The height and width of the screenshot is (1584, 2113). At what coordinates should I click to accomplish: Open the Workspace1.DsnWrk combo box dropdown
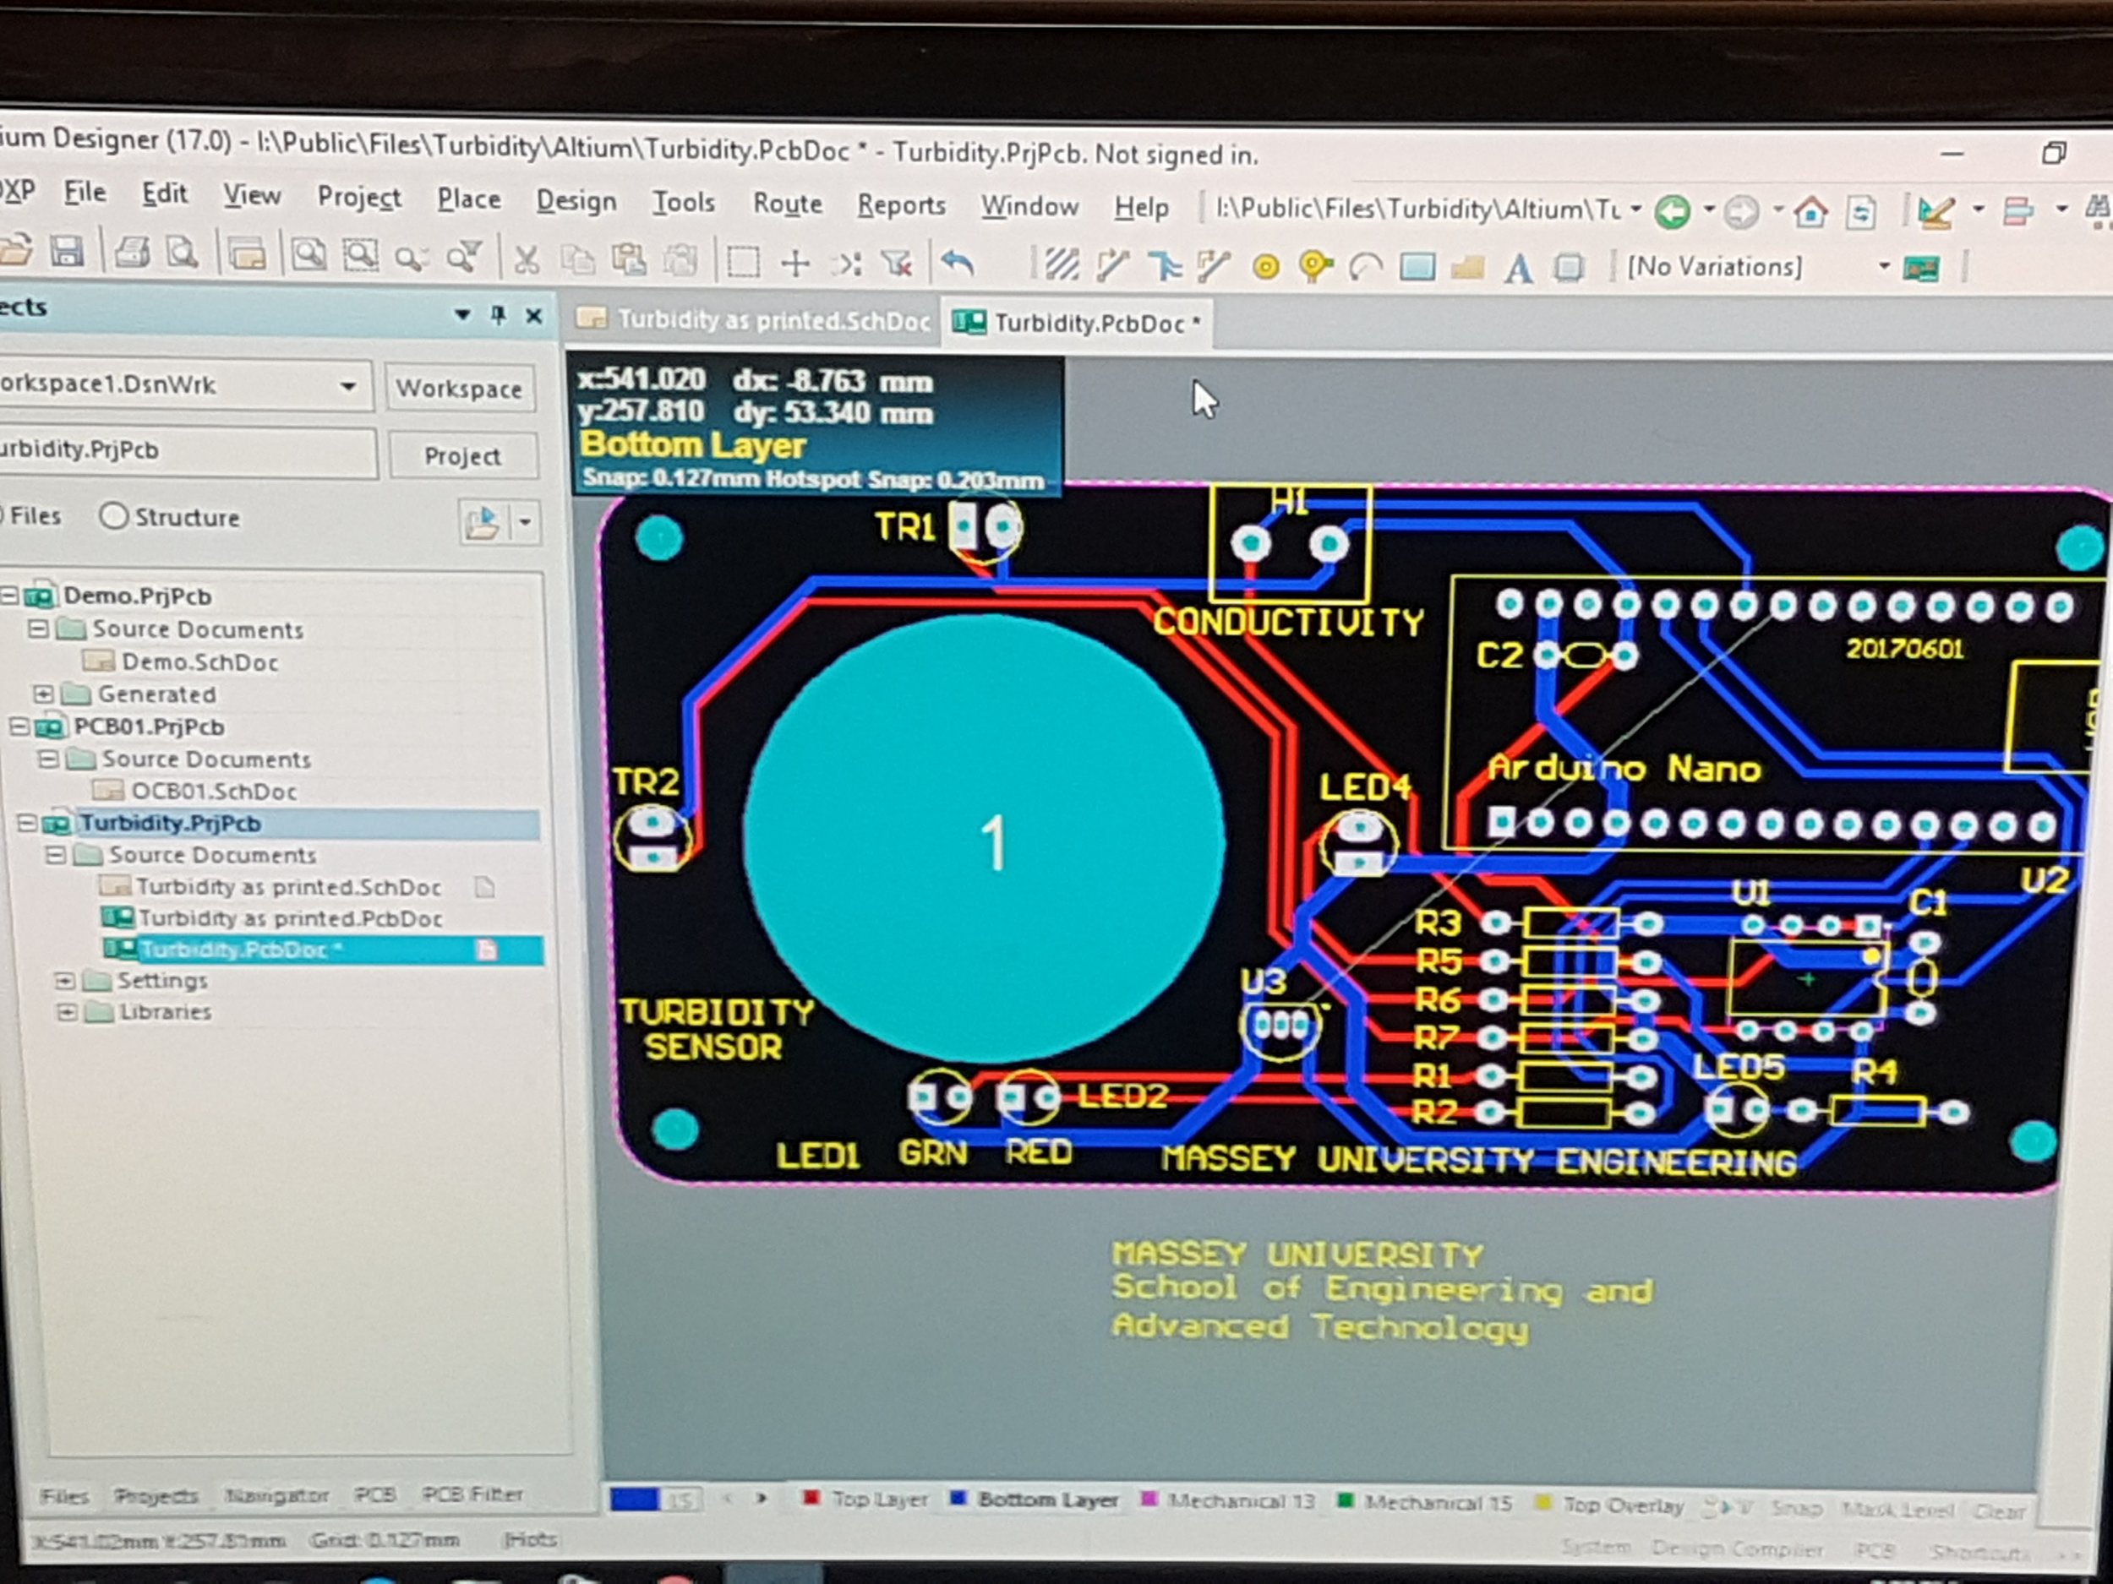coord(349,387)
